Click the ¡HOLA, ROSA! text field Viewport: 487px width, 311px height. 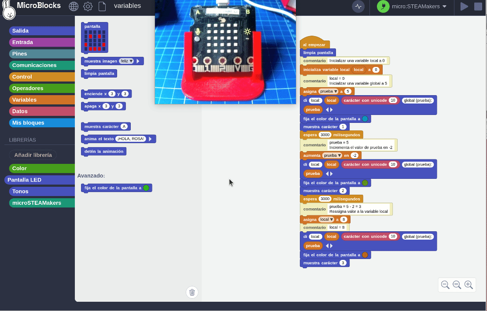(x=131, y=139)
